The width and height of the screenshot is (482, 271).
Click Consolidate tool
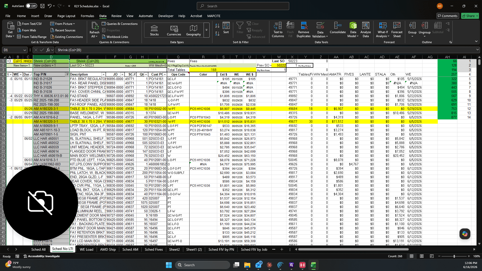(338, 28)
